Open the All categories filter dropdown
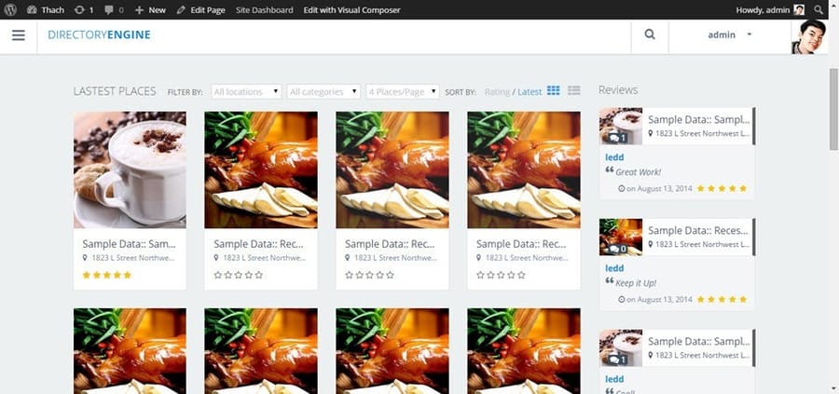Viewport: 839px width, 394px height. tap(323, 91)
